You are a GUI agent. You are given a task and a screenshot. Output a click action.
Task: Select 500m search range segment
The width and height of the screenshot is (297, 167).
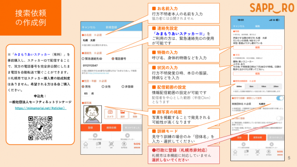click(x=239, y=86)
